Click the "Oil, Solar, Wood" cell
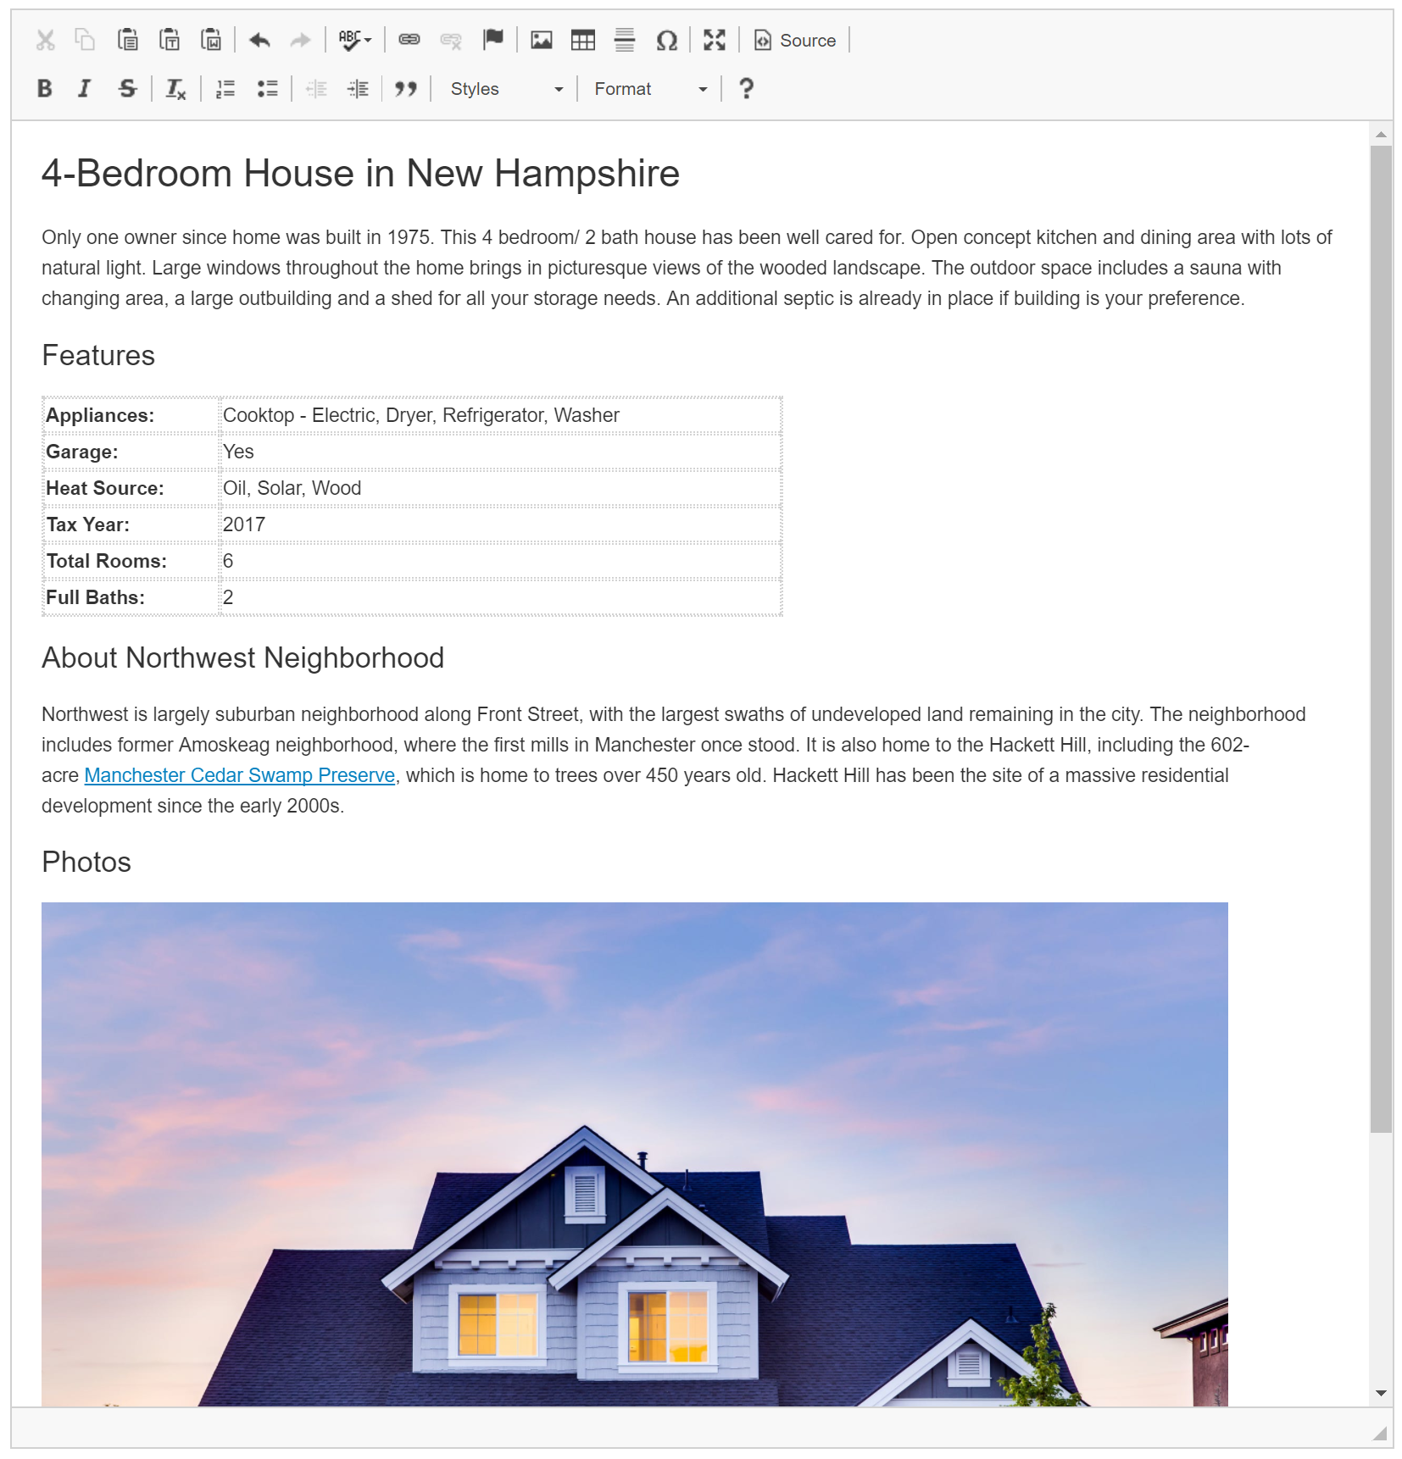 click(501, 488)
